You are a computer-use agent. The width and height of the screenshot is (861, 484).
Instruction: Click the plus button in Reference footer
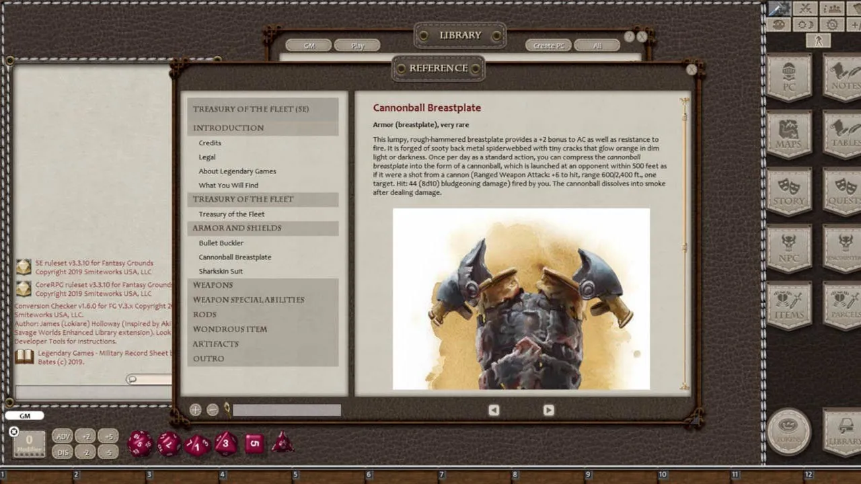195,409
